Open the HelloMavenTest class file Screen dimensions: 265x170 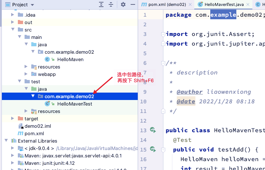75,104
